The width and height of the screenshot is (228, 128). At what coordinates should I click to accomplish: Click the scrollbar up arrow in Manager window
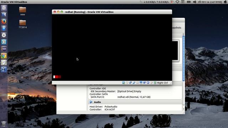183,34
